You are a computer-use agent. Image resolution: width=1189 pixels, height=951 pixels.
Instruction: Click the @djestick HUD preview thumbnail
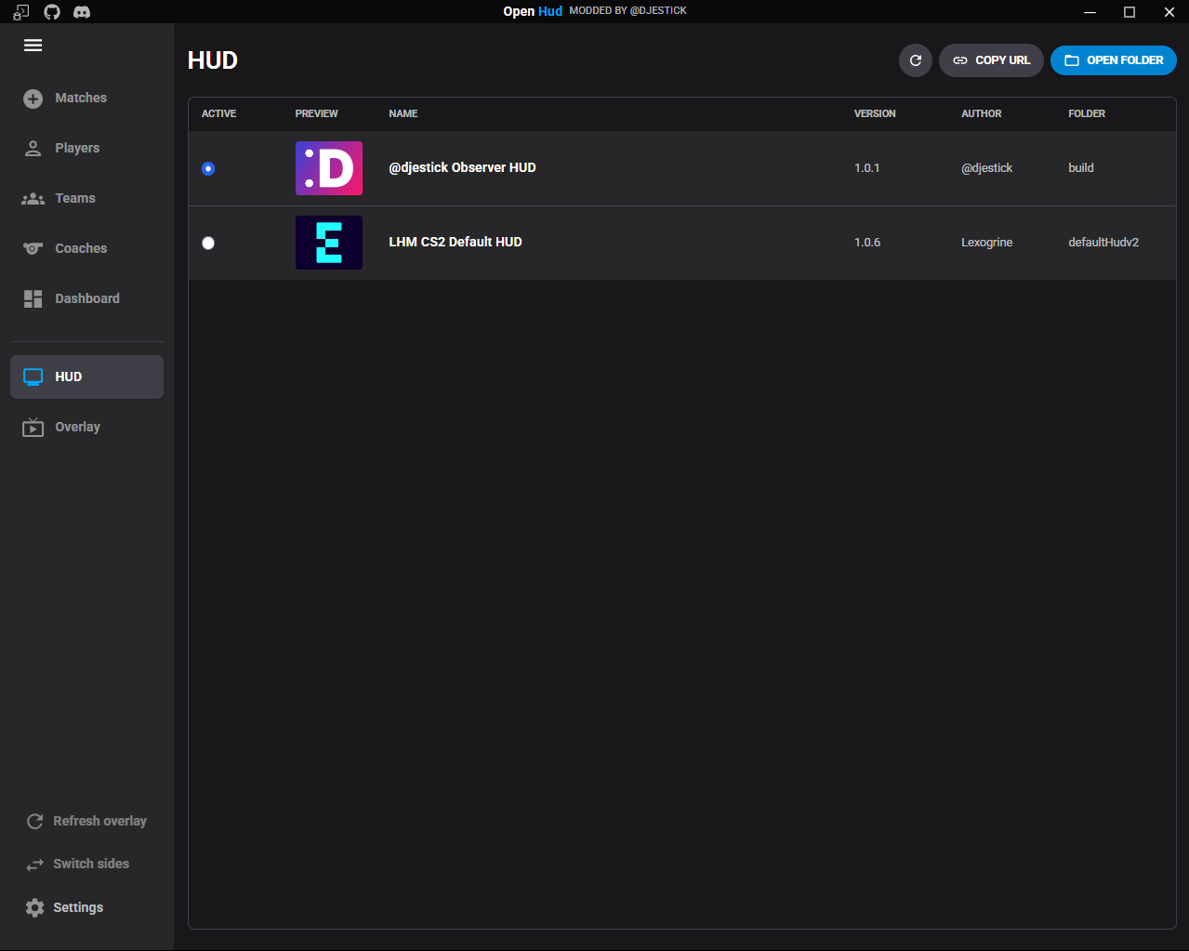click(329, 168)
